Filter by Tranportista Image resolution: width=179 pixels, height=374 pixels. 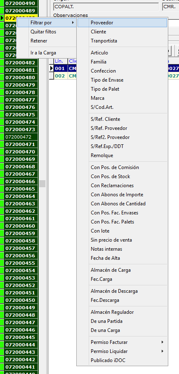click(122, 41)
